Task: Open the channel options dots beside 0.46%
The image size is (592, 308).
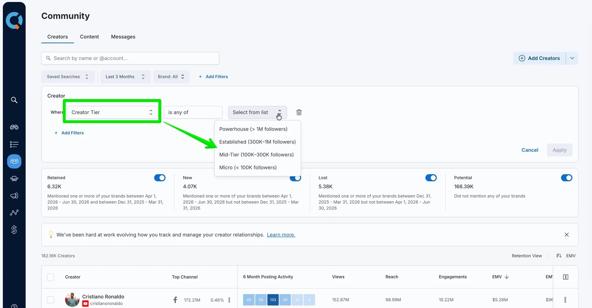Action: pos(229,300)
